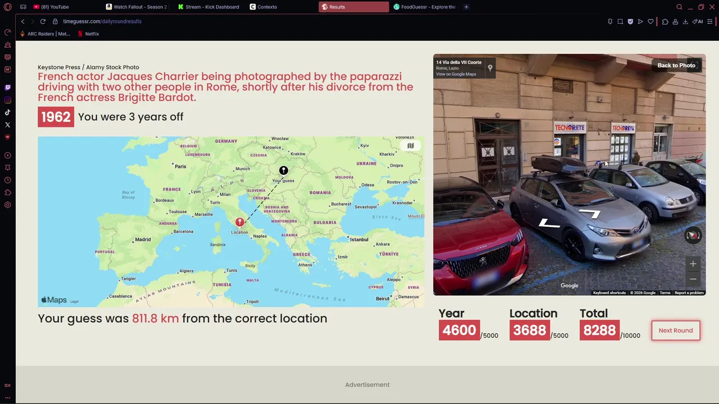Open a new tab with plus button
The image size is (719, 404).
[x=466, y=7]
